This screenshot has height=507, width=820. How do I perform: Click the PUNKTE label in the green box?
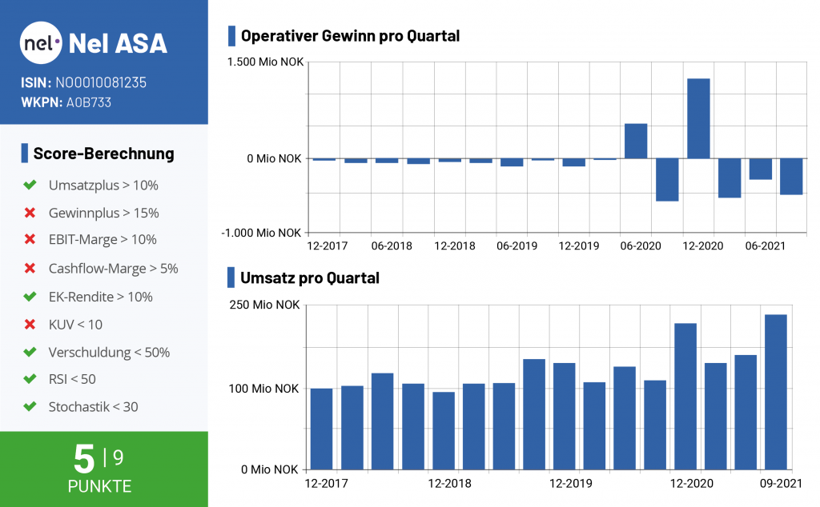click(x=99, y=486)
